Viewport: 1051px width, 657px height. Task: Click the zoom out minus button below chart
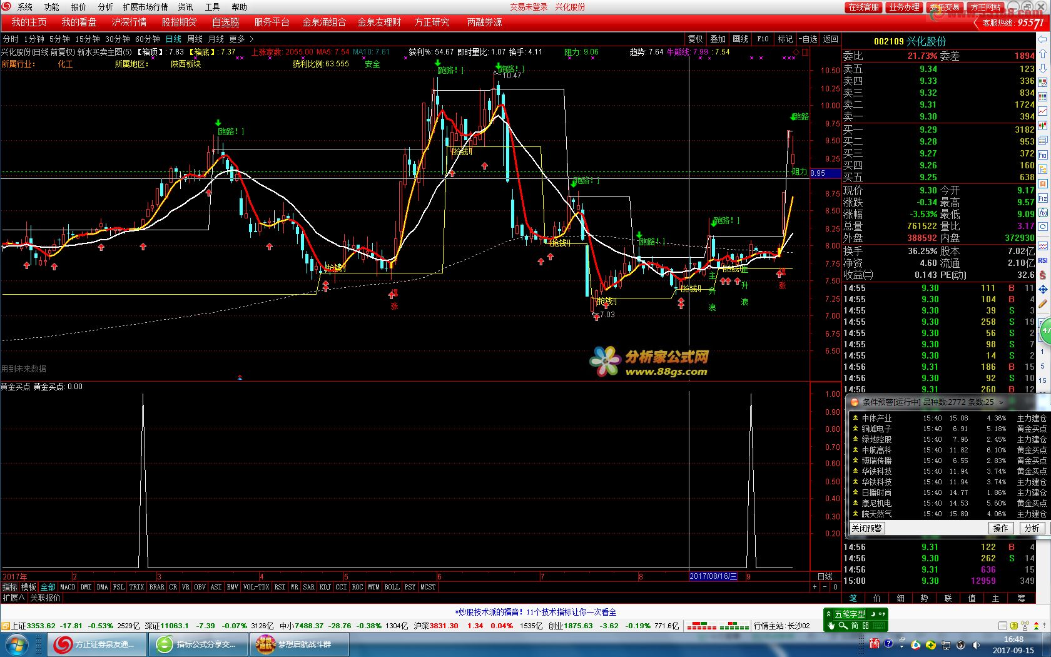pos(825,587)
